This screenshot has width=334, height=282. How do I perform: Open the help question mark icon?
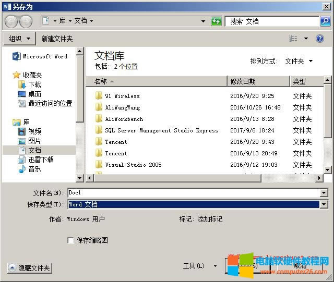coord(320,39)
